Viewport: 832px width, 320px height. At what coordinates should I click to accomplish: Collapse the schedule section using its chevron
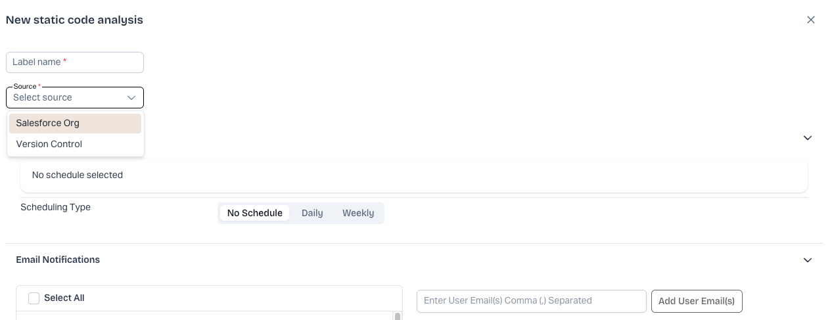(808, 138)
